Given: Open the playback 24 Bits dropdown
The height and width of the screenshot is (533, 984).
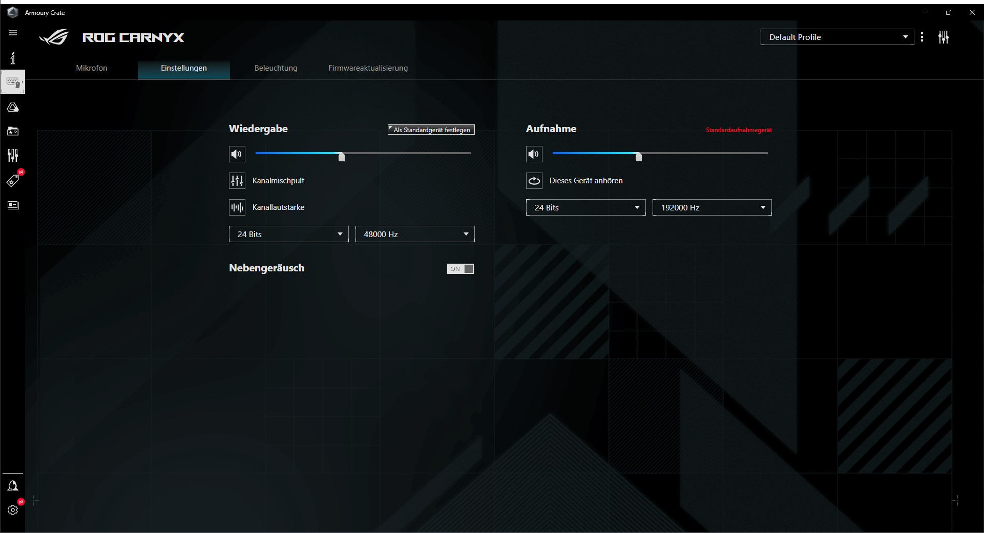Looking at the screenshot, I should point(288,234).
